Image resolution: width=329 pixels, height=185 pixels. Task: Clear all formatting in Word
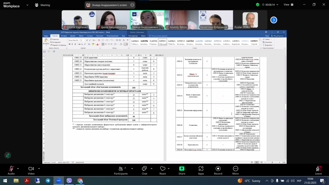(99, 40)
